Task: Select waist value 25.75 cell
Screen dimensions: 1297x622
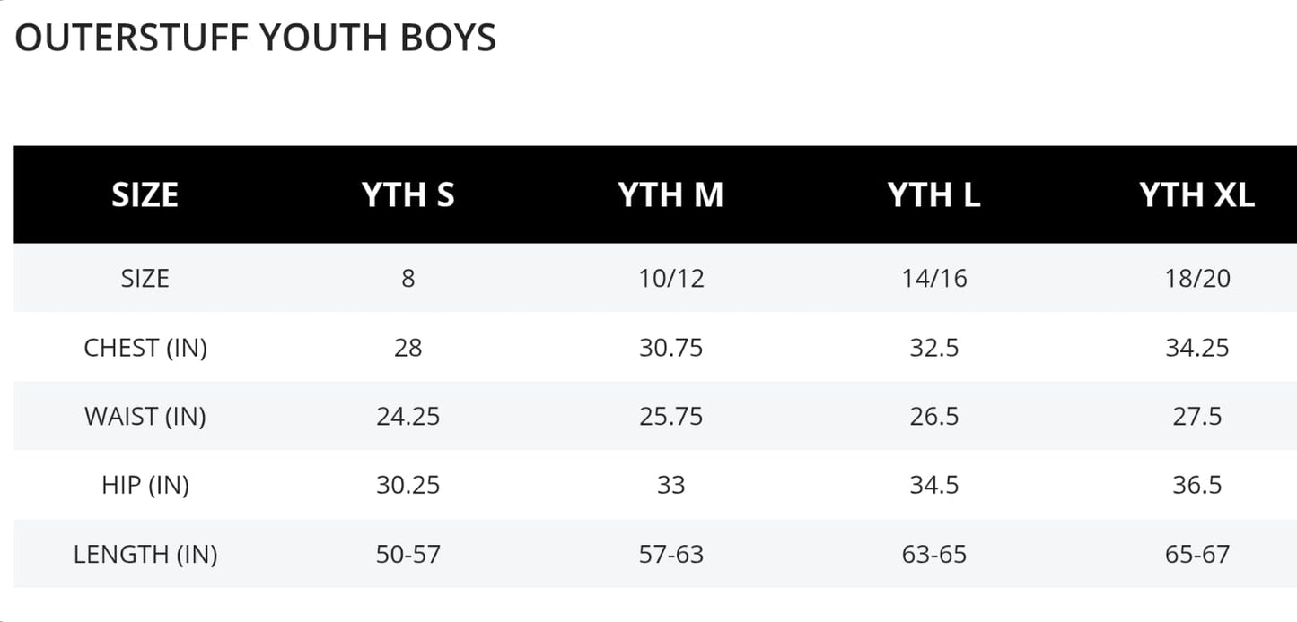Action: coord(670,417)
